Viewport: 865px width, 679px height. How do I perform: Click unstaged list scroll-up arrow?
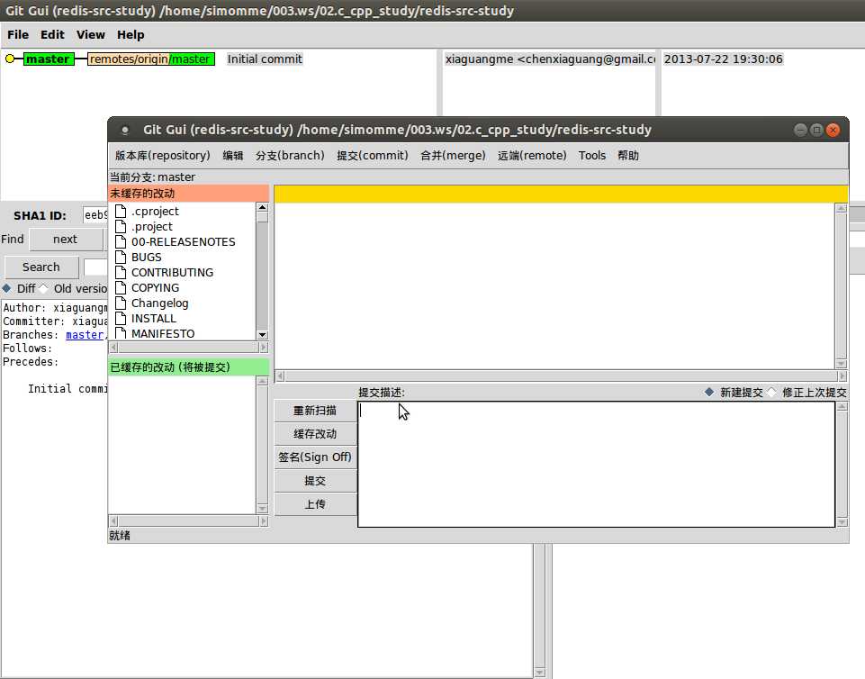pyautogui.click(x=263, y=207)
